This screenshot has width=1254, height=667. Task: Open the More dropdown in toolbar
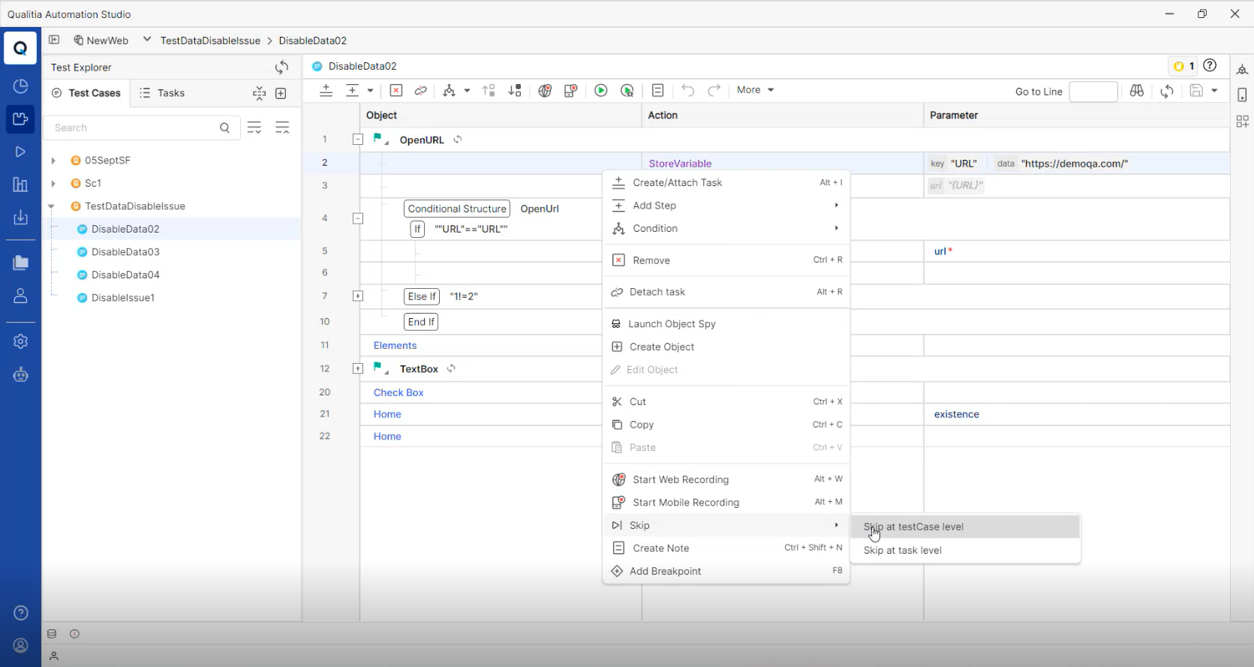tap(755, 90)
